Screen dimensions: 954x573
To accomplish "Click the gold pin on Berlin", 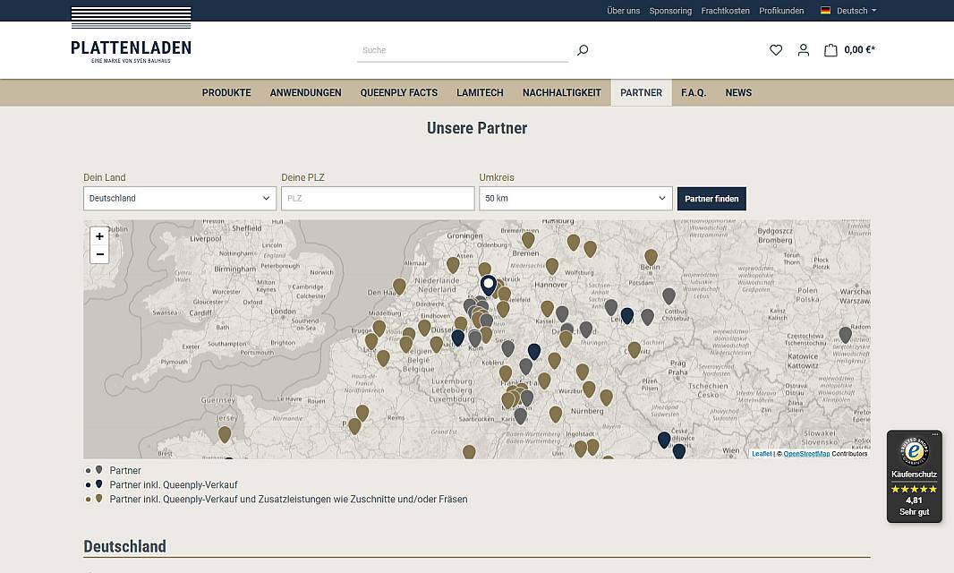I will point(651,257).
